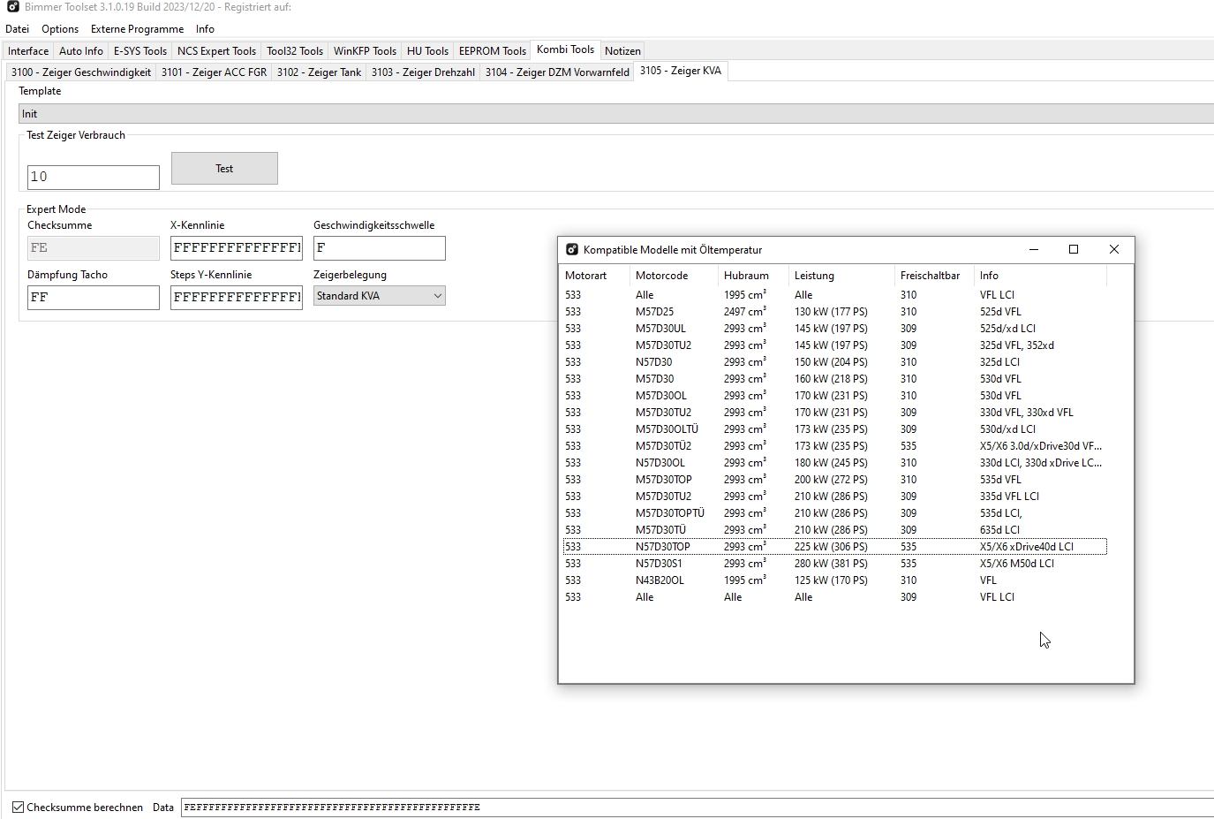Toggle the Checksumme berechnen checkbox

pos(18,808)
